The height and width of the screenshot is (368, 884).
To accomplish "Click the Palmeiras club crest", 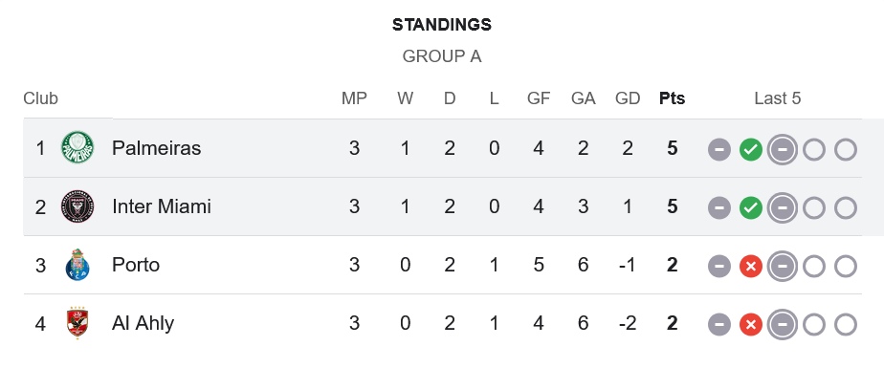I will pyautogui.click(x=77, y=147).
